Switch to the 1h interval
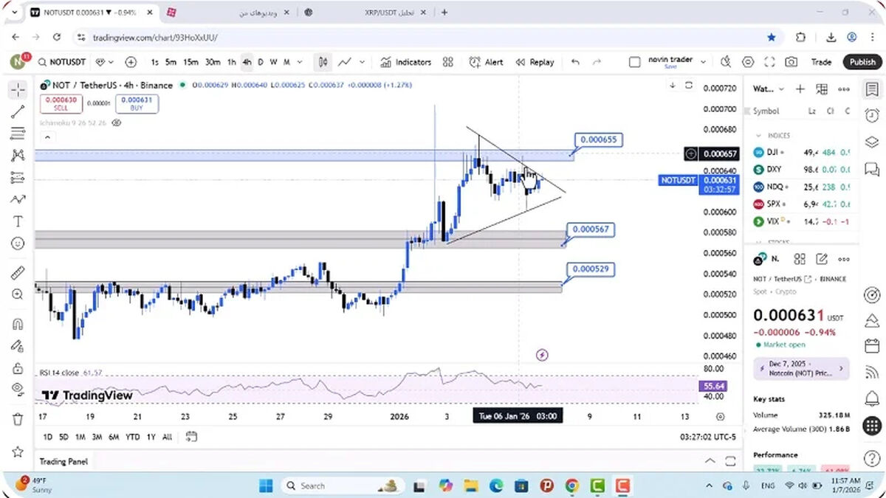The height and width of the screenshot is (498, 886). [x=232, y=62]
